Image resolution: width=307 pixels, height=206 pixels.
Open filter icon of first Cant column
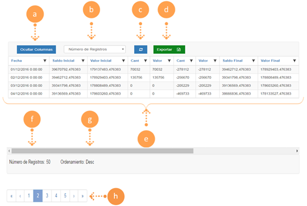[145, 61]
